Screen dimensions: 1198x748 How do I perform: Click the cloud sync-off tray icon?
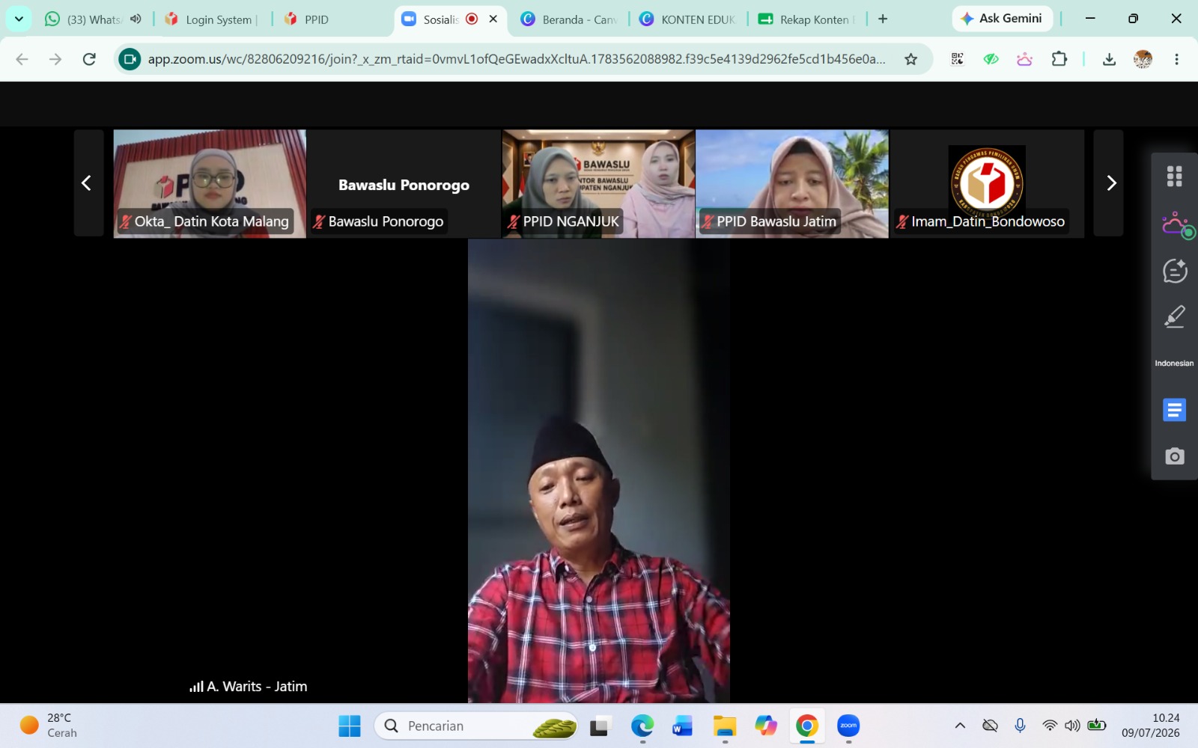click(x=990, y=726)
